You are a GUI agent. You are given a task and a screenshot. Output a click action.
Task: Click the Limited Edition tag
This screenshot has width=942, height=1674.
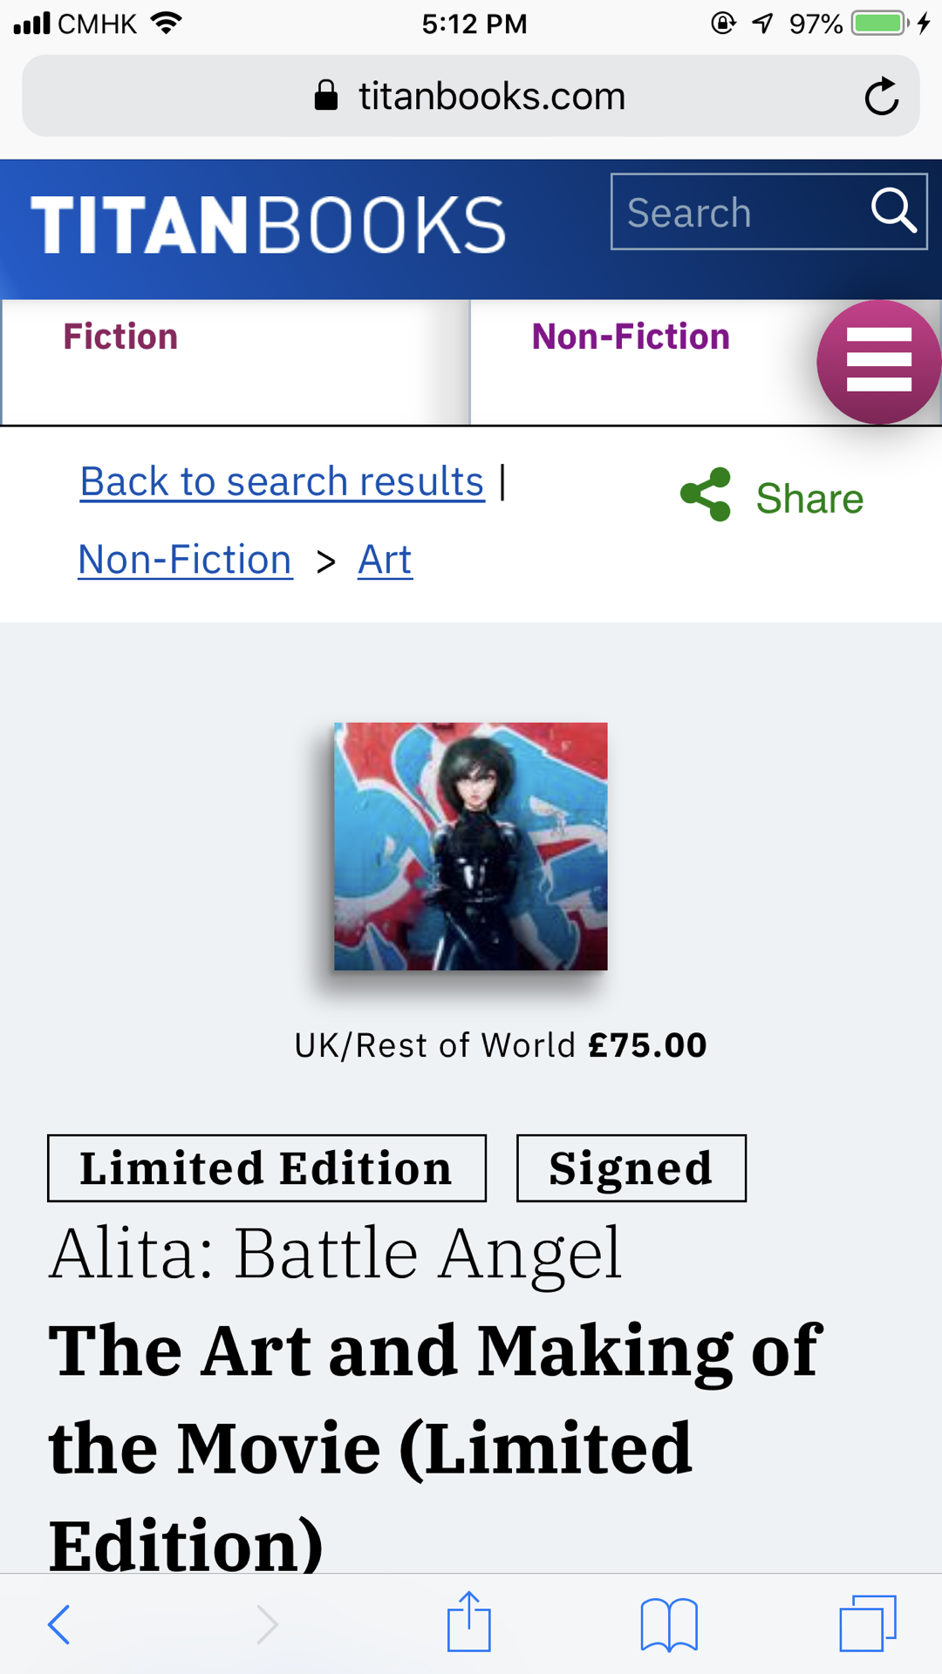pyautogui.click(x=267, y=1168)
